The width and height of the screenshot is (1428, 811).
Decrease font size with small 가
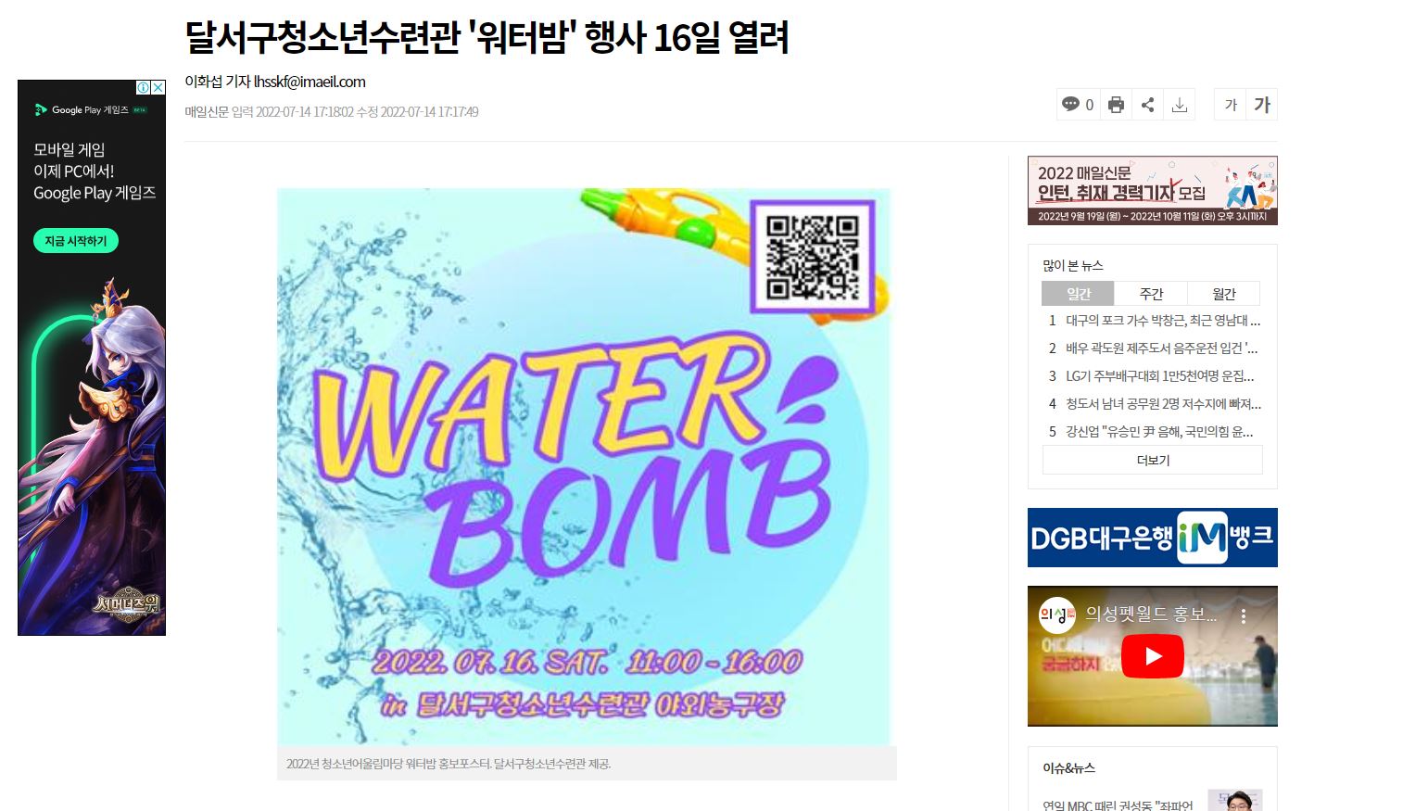coord(1231,105)
